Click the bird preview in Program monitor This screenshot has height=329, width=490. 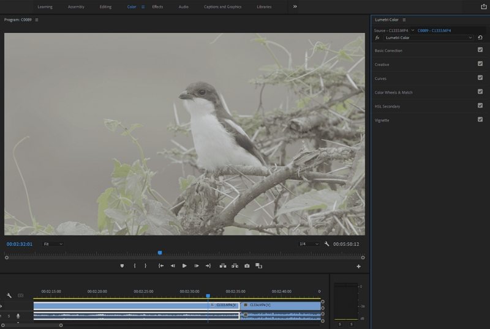pyautogui.click(x=184, y=134)
